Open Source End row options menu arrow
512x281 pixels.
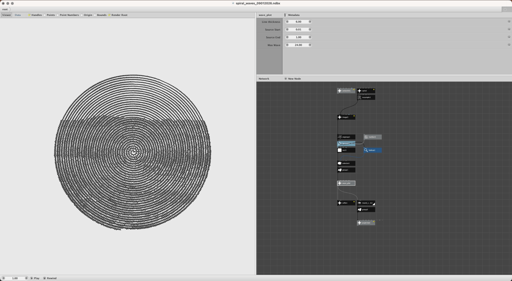(509, 37)
